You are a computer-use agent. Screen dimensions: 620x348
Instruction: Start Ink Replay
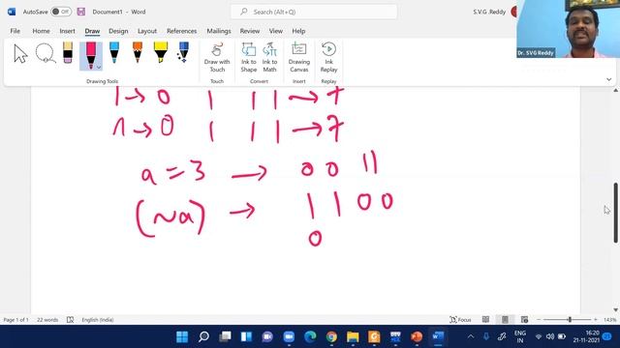[x=328, y=58]
